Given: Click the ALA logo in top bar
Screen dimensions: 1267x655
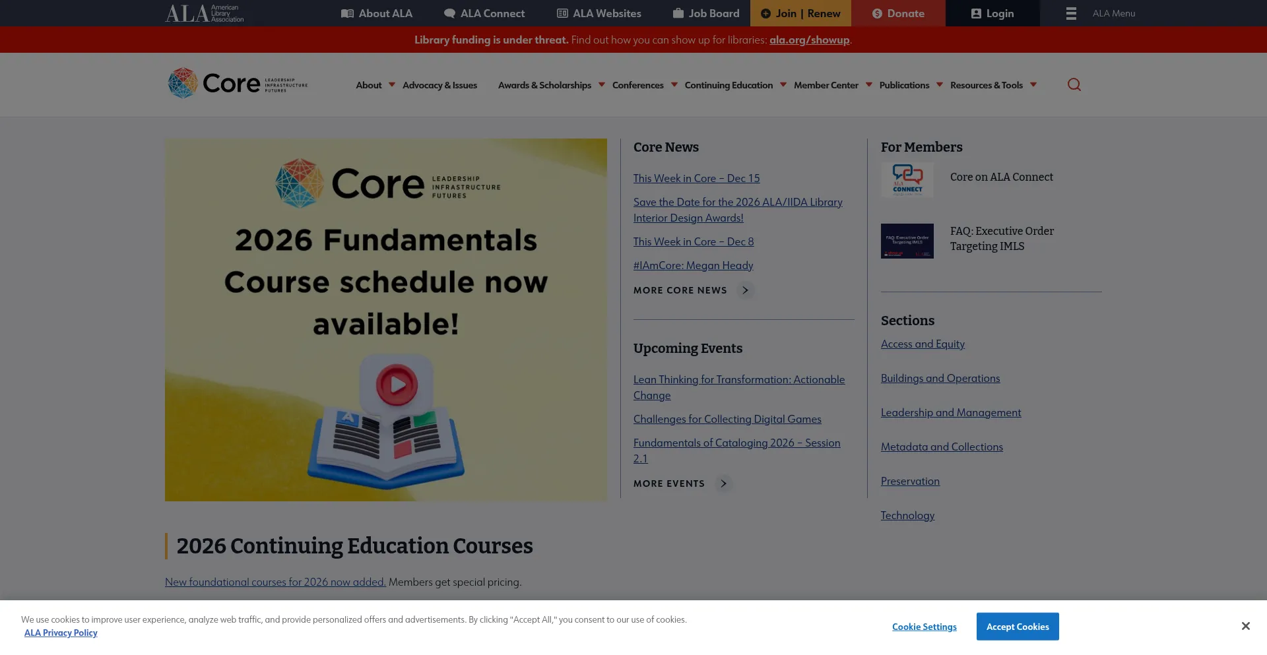Looking at the screenshot, I should tap(204, 13).
